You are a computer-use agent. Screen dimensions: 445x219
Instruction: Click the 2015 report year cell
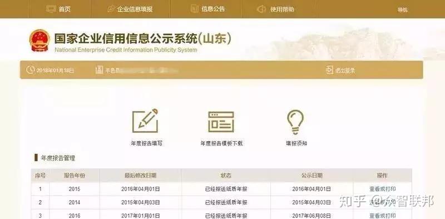[75, 189]
